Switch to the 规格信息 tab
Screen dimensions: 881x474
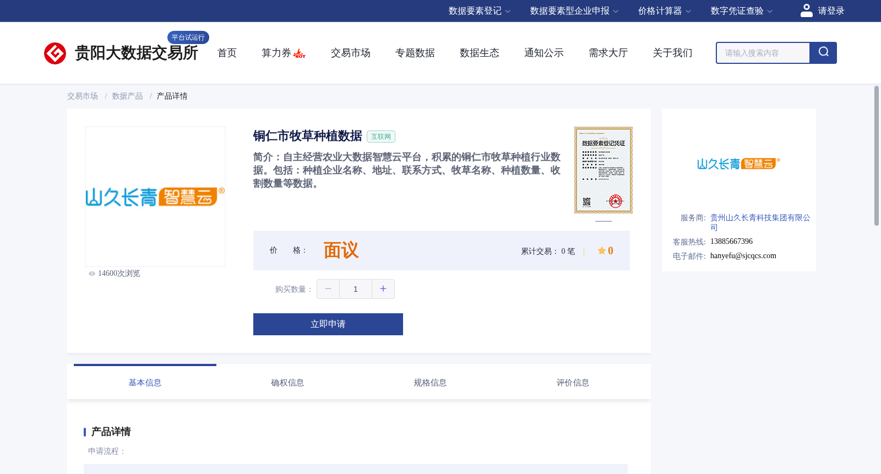tap(430, 383)
